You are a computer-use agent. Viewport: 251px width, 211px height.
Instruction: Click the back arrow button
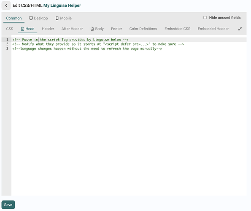coord(6,5)
